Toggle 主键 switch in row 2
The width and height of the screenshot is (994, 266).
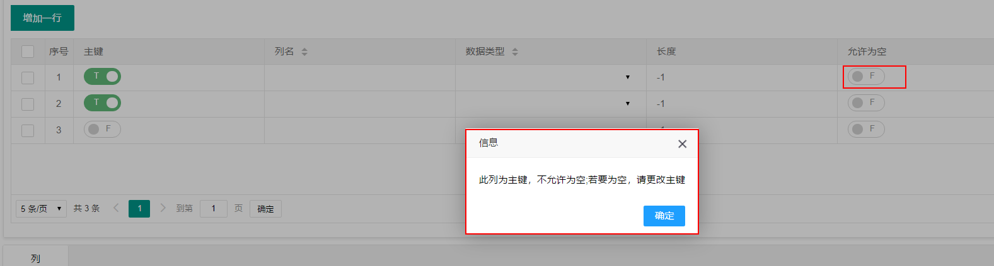[102, 103]
